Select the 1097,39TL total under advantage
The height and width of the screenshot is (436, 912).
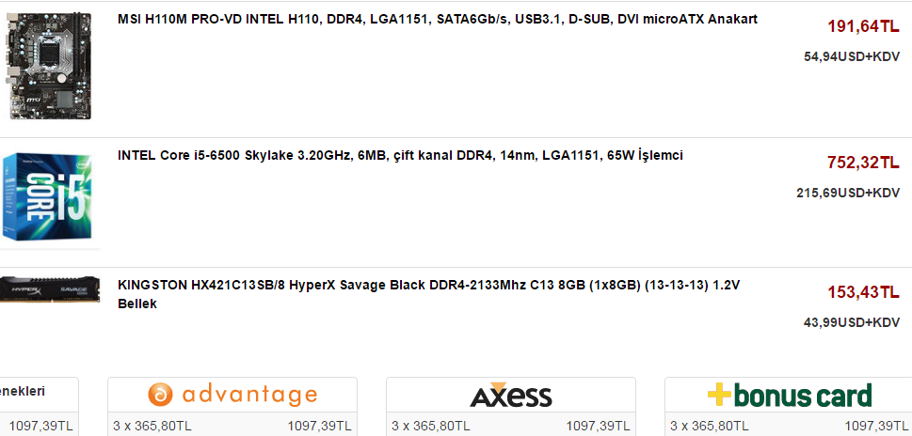coord(320,426)
